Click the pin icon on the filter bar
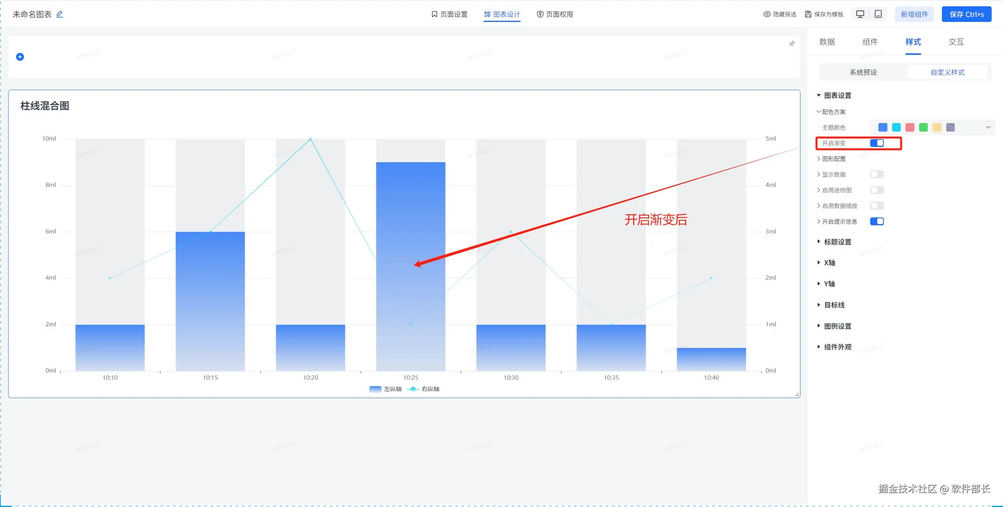 pos(792,43)
